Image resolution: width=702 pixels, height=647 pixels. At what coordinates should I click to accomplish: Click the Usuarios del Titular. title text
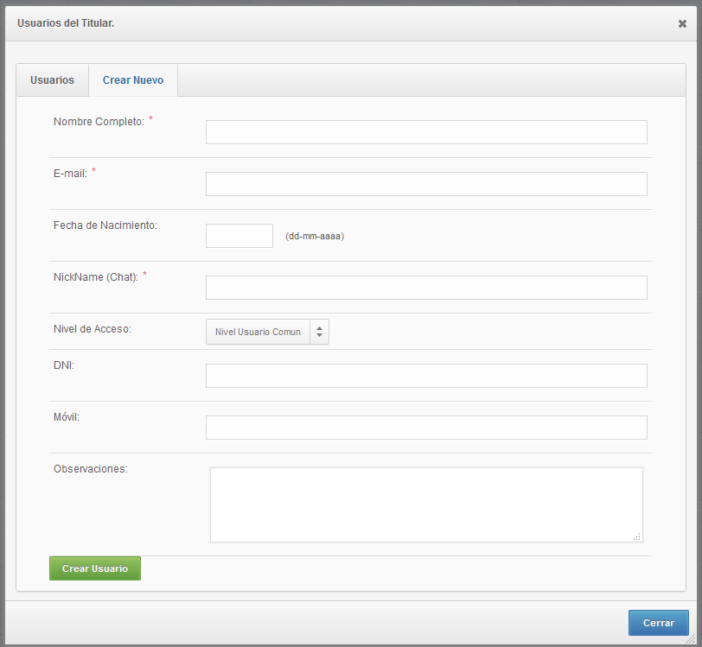[66, 23]
